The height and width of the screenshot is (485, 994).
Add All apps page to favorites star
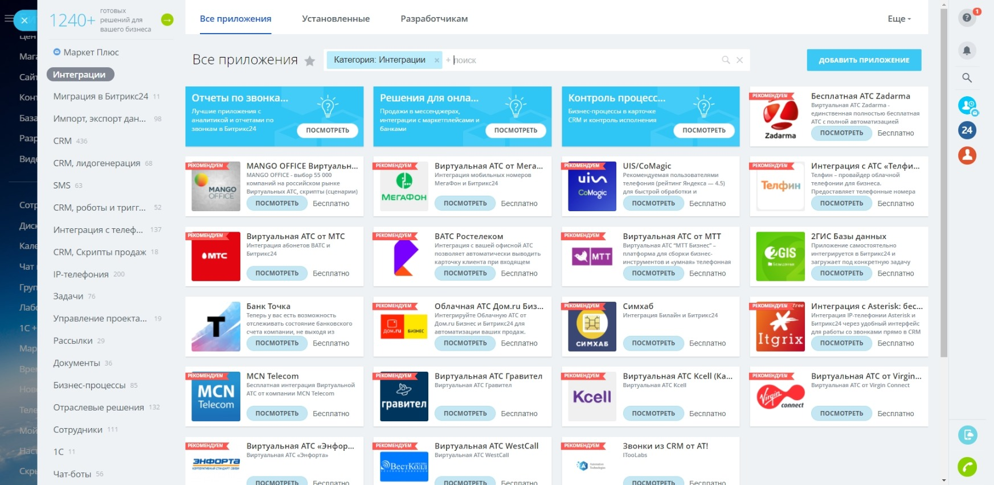coord(310,61)
